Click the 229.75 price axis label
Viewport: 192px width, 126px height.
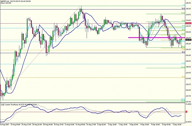(189, 73)
